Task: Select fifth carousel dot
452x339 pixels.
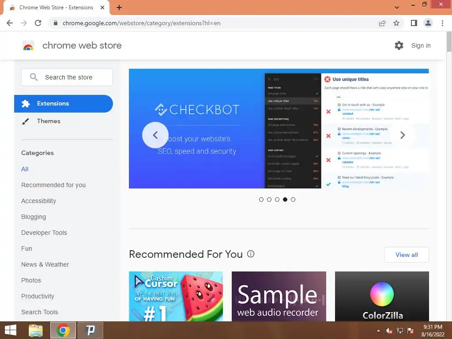Action: (293, 200)
